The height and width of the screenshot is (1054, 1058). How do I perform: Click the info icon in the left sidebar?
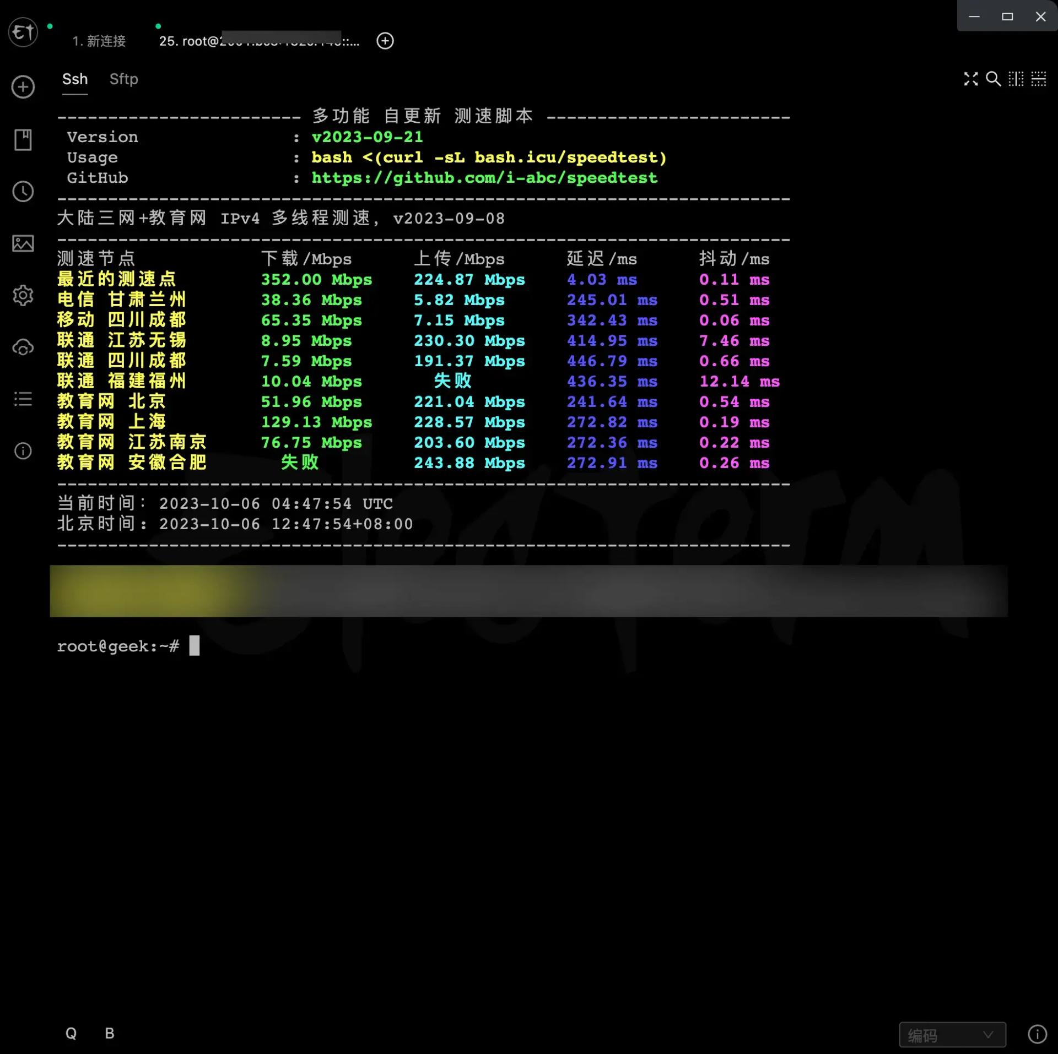[23, 451]
